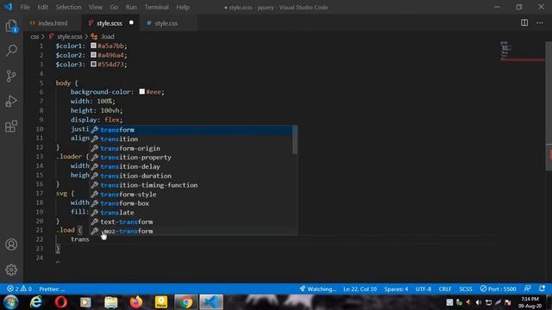Open the Search view icon
This screenshot has height=310, width=552.
[x=11, y=50]
